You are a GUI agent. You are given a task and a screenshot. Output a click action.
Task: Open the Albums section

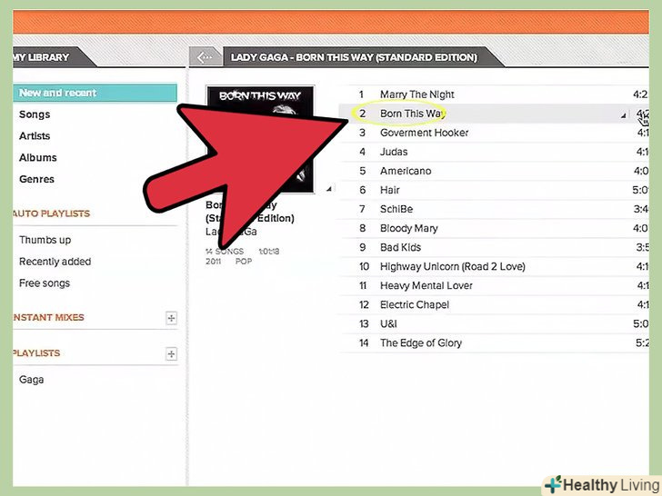37,157
